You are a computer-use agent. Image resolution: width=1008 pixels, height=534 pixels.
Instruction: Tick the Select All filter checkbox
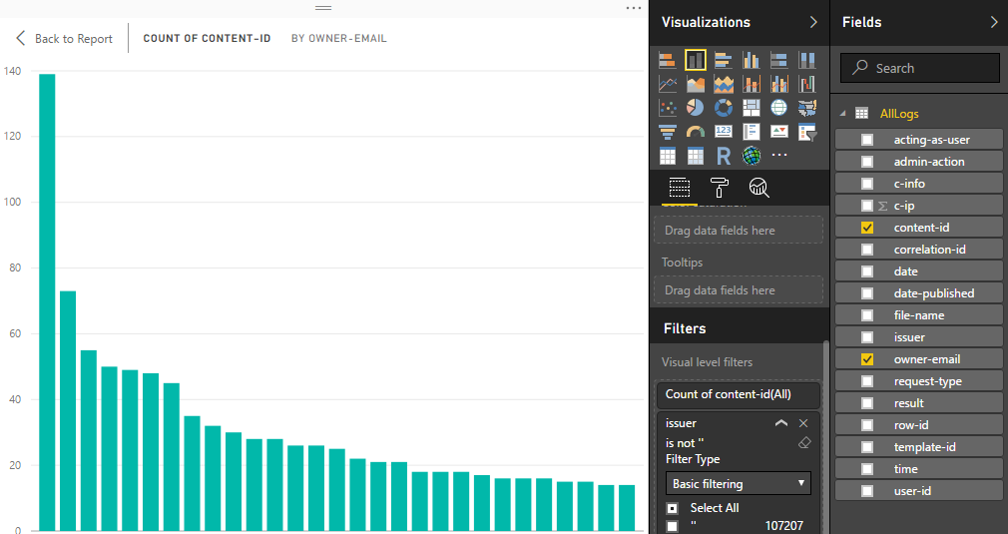(673, 508)
